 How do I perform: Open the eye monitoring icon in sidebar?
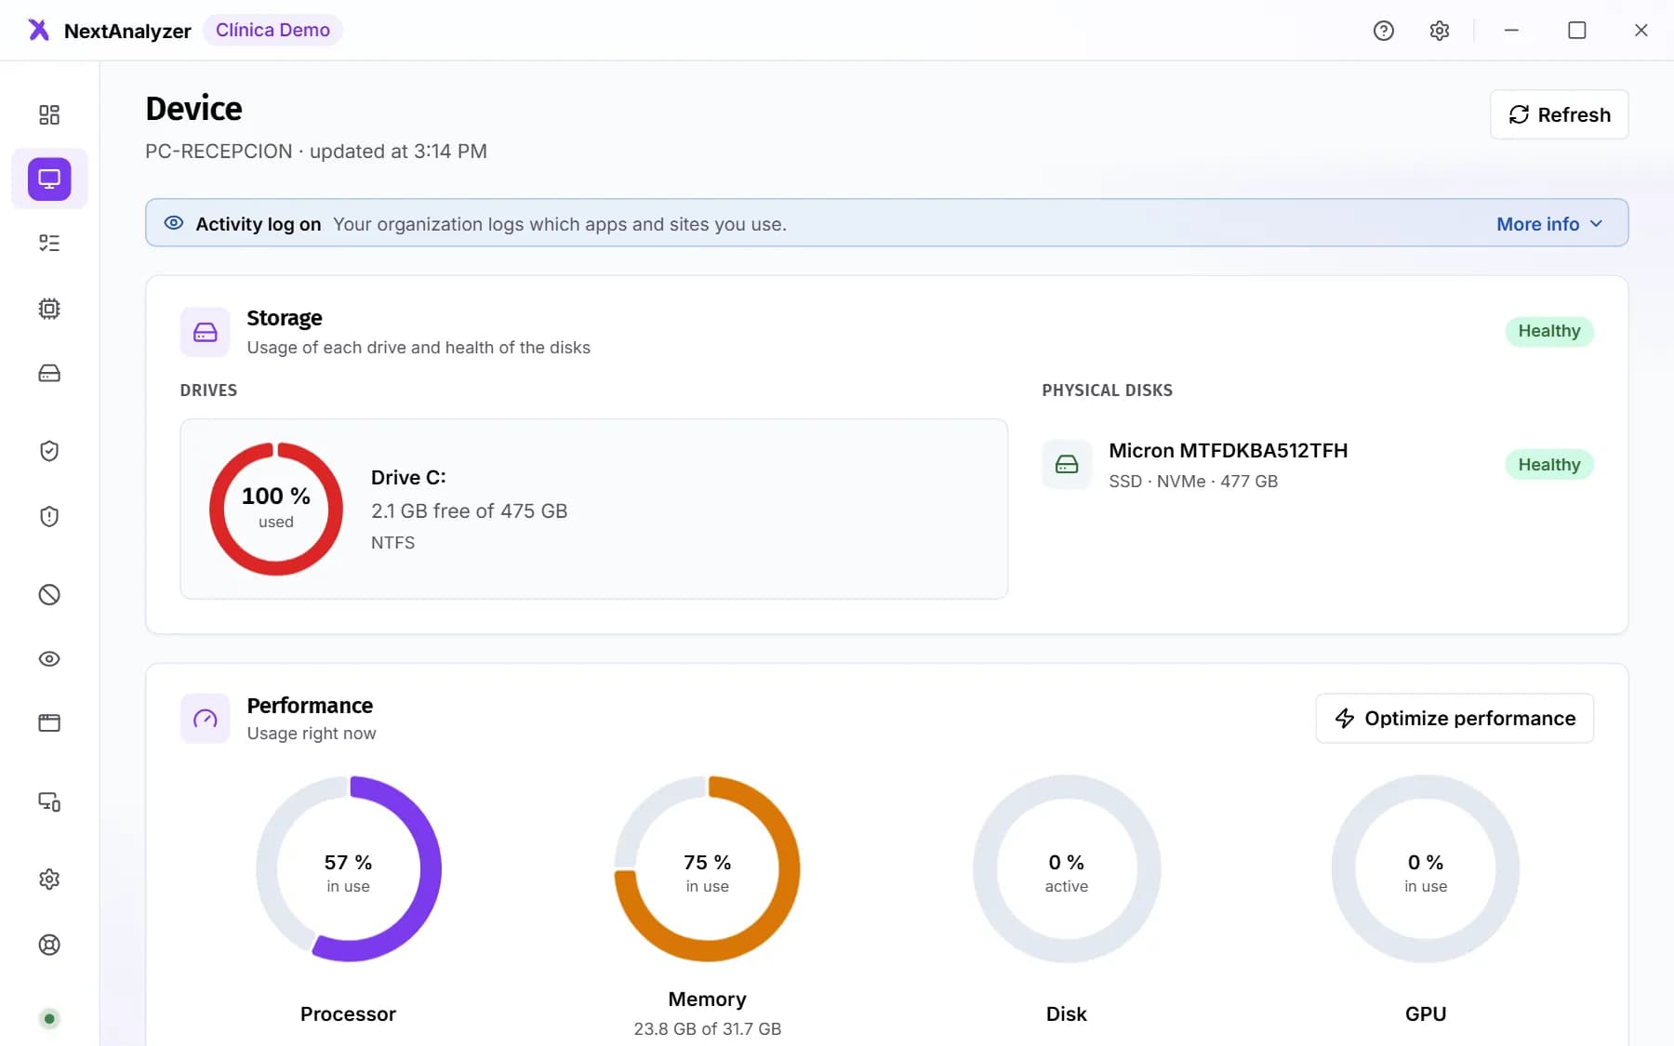[49, 658]
